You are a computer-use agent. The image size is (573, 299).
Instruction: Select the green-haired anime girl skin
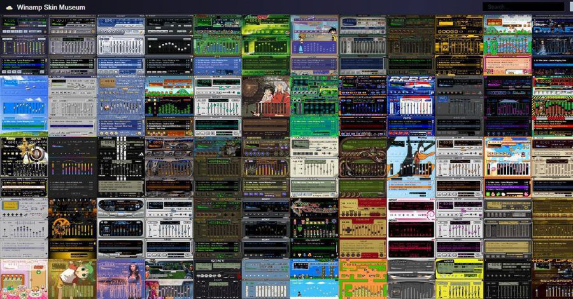pyautogui.click(x=73, y=279)
